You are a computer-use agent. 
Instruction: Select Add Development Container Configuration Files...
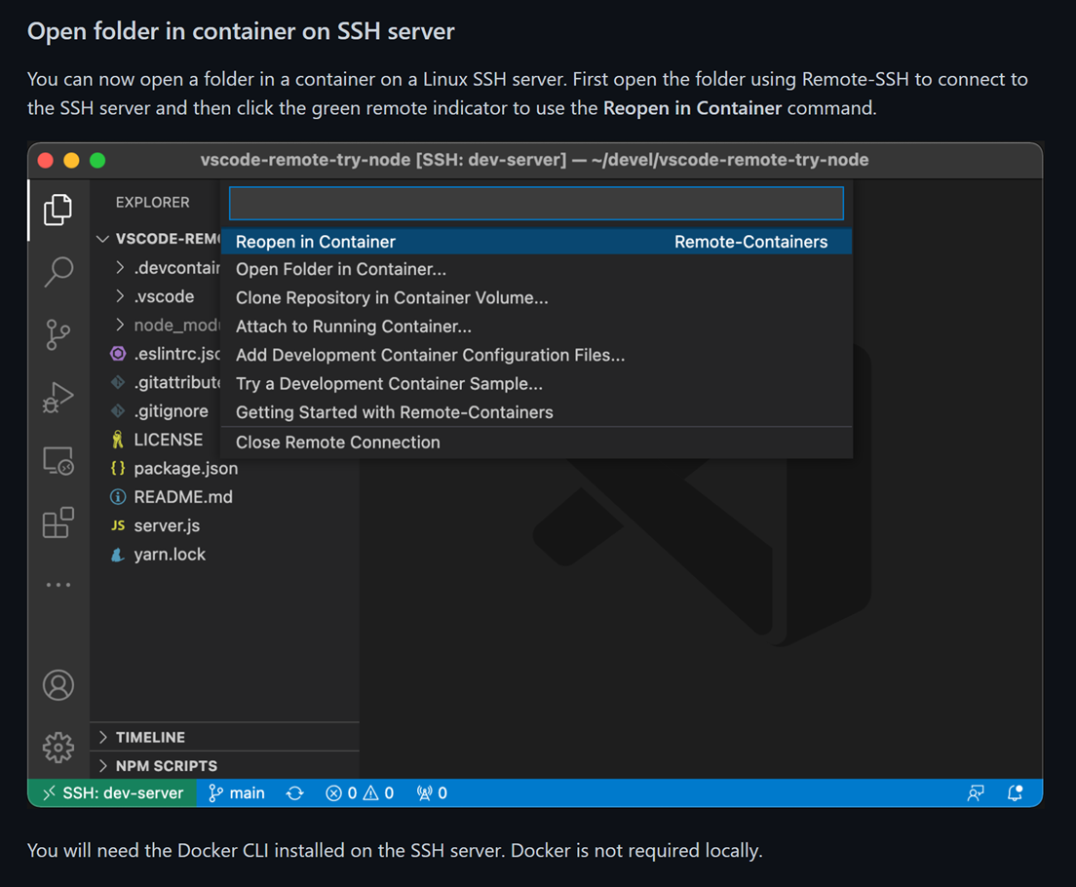(x=537, y=355)
